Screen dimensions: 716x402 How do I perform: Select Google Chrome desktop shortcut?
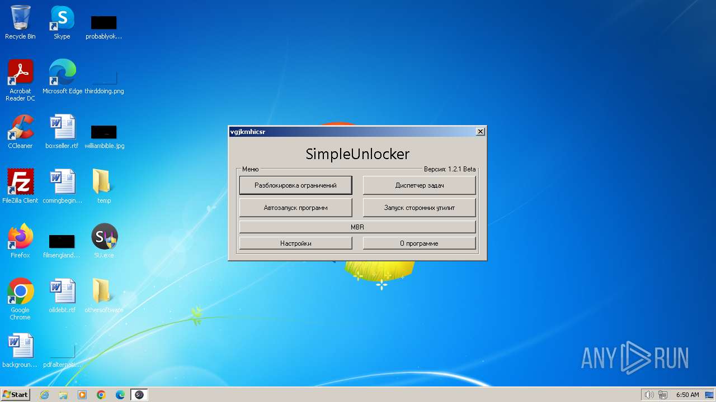(20, 299)
